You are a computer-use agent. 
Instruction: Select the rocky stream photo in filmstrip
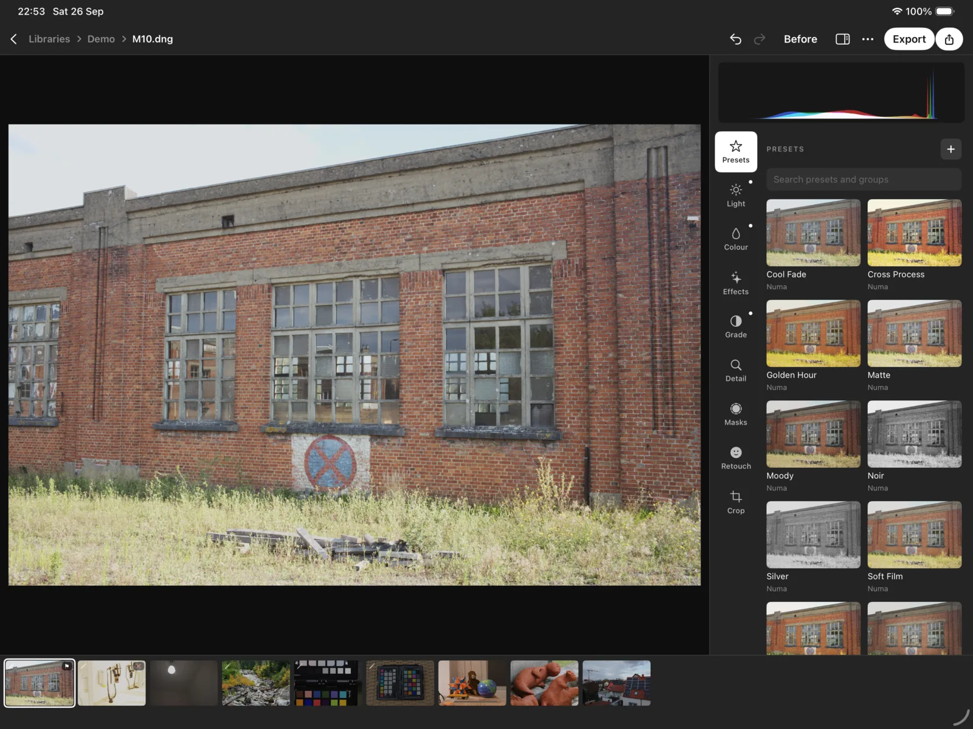pos(256,683)
